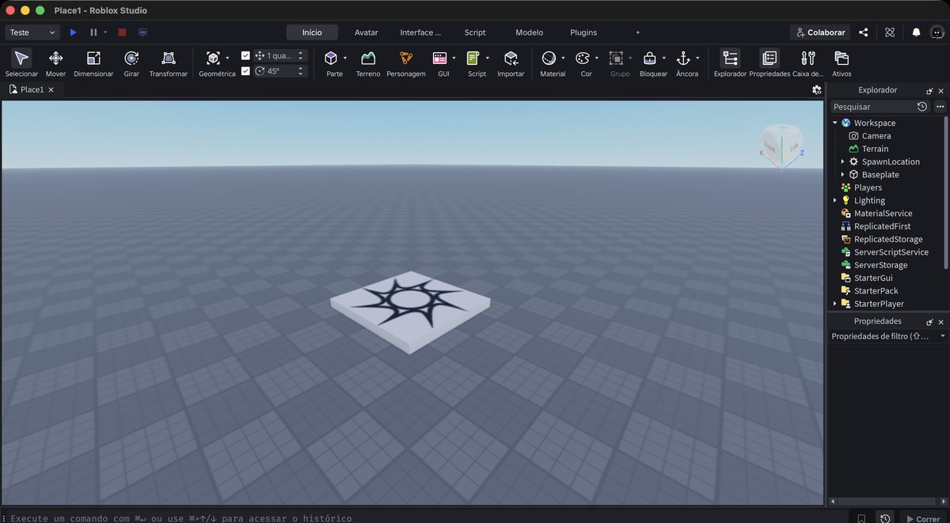Start the play test

[74, 32]
